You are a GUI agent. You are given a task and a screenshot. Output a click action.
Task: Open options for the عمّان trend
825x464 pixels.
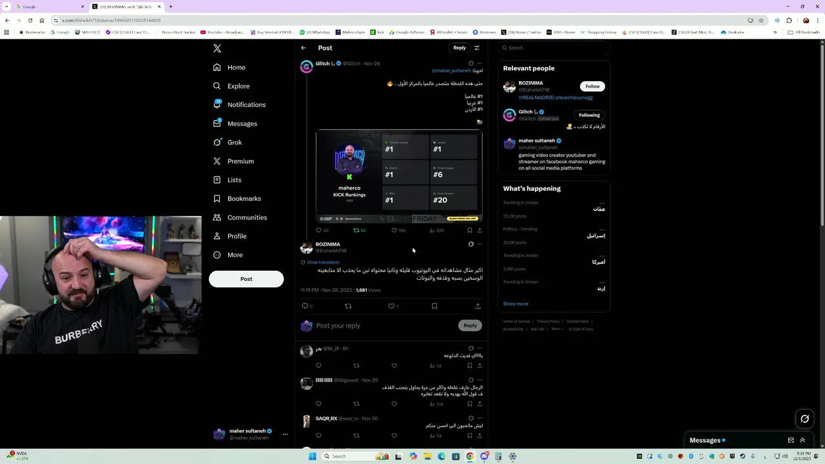(x=602, y=202)
